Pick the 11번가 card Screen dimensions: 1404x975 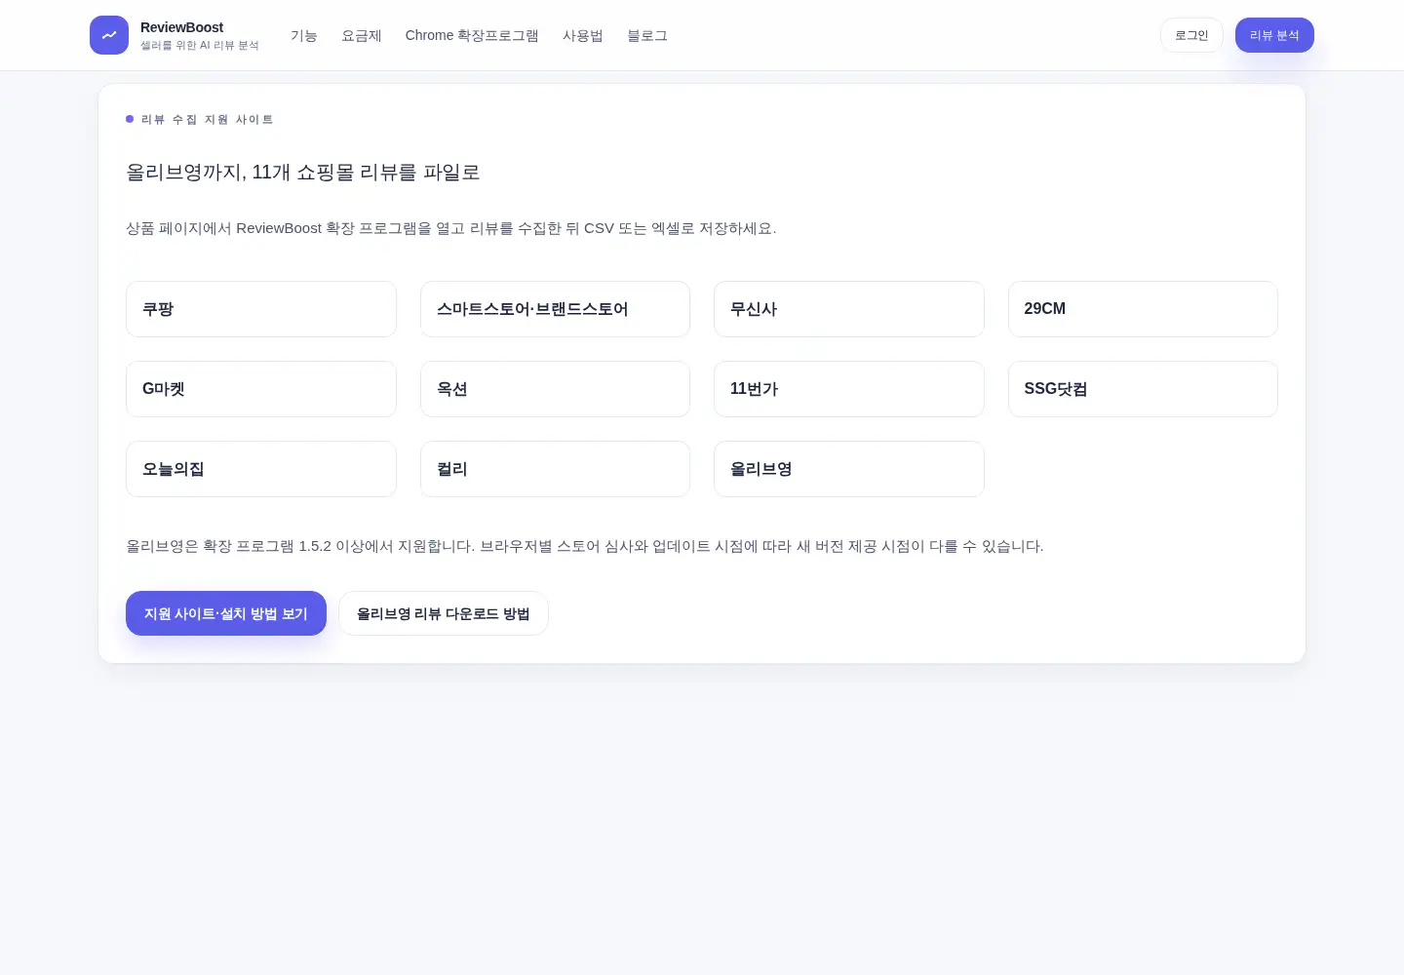point(849,389)
